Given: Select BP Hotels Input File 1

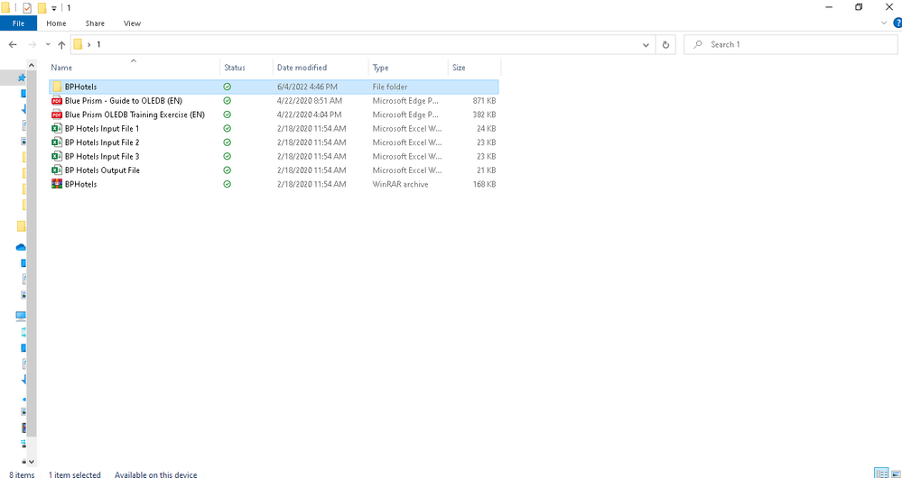Looking at the screenshot, I should point(102,129).
